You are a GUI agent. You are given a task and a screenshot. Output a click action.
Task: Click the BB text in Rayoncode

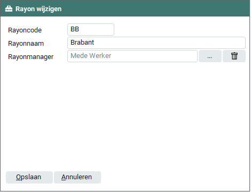pos(75,29)
